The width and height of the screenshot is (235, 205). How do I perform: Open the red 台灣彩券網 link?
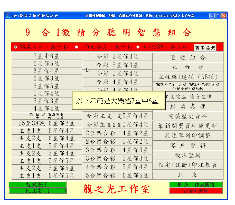196,191
